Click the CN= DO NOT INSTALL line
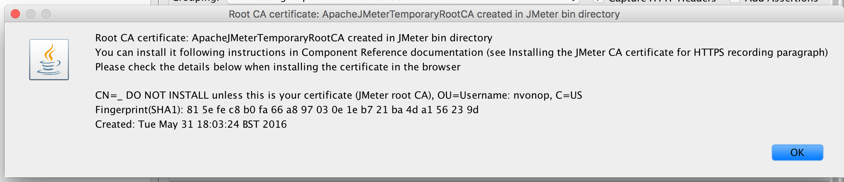Screen dimensions: 844x182 [339, 95]
